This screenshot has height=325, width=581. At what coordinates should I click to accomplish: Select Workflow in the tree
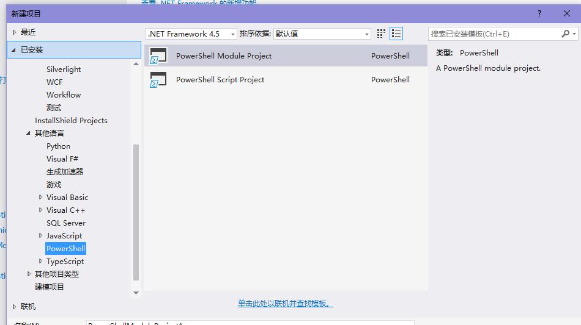point(64,95)
